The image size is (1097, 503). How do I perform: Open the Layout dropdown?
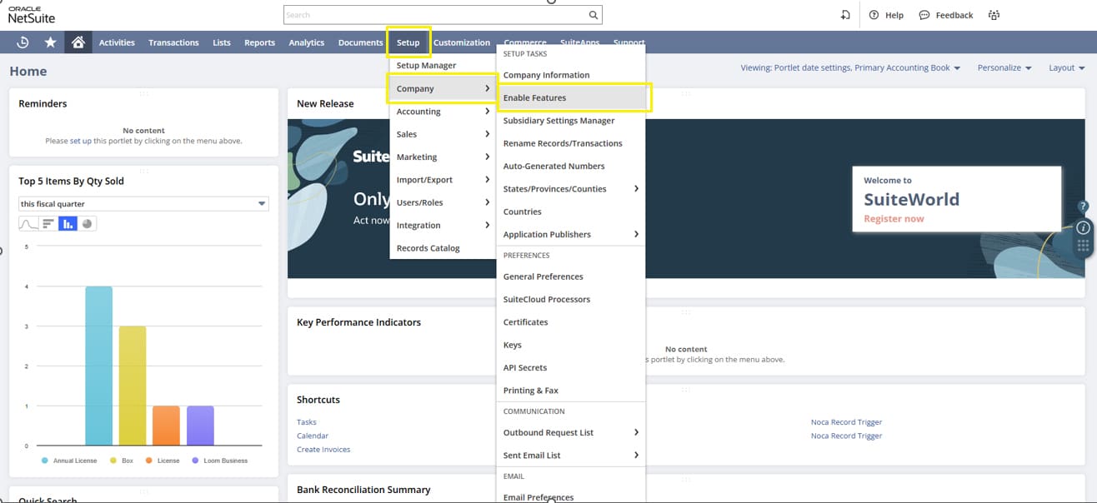[x=1067, y=67]
